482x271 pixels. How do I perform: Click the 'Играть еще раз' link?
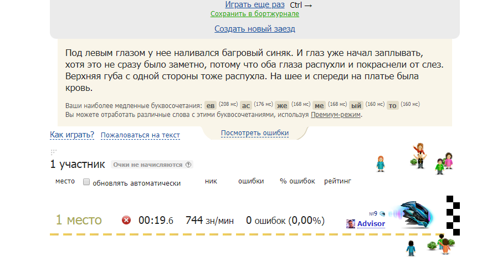(x=255, y=4)
